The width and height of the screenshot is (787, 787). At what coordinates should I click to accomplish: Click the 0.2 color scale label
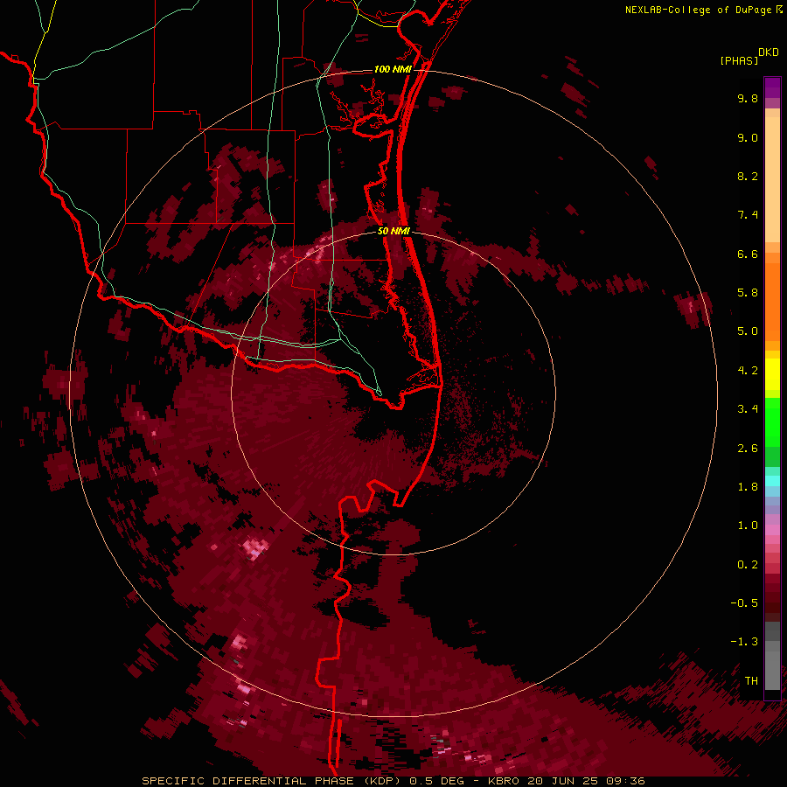click(x=748, y=565)
